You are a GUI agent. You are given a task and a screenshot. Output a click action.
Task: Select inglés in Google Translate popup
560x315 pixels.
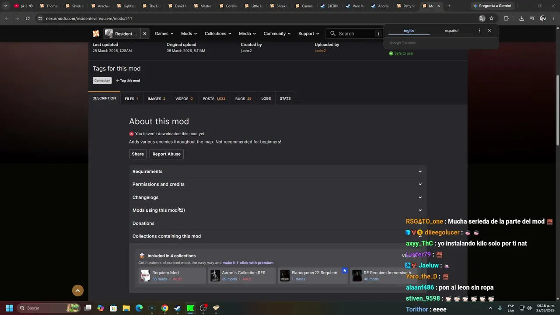coord(409,31)
